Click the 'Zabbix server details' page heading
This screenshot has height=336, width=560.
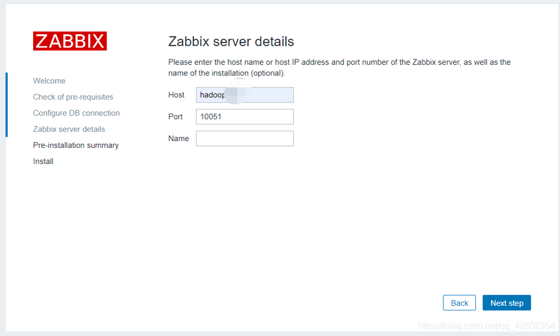click(x=231, y=41)
